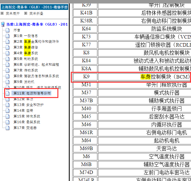Click the page icon of 第7章 传动系统
Image resolution: width=191 pixels, height=181 pixels.
coord(8,70)
